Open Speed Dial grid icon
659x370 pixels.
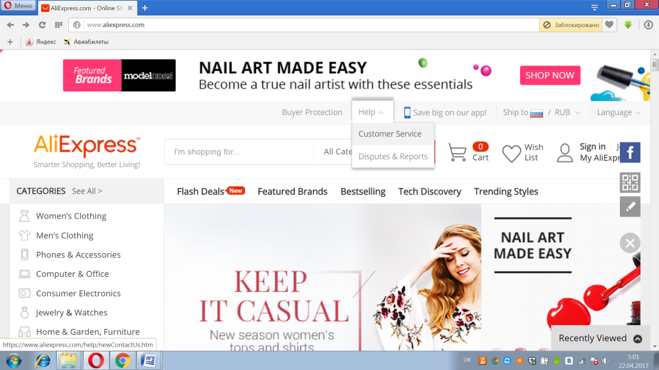pyautogui.click(x=59, y=25)
